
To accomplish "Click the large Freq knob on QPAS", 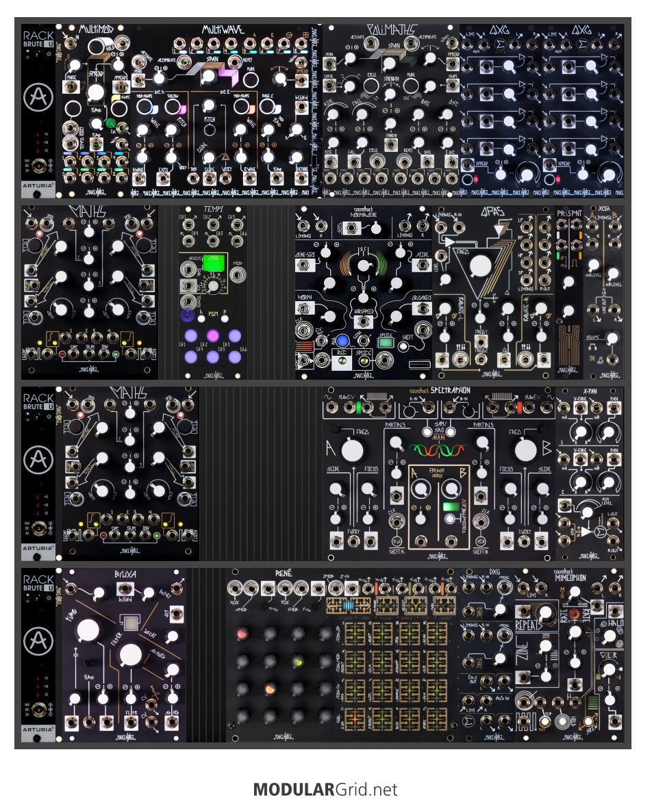I will (480, 265).
